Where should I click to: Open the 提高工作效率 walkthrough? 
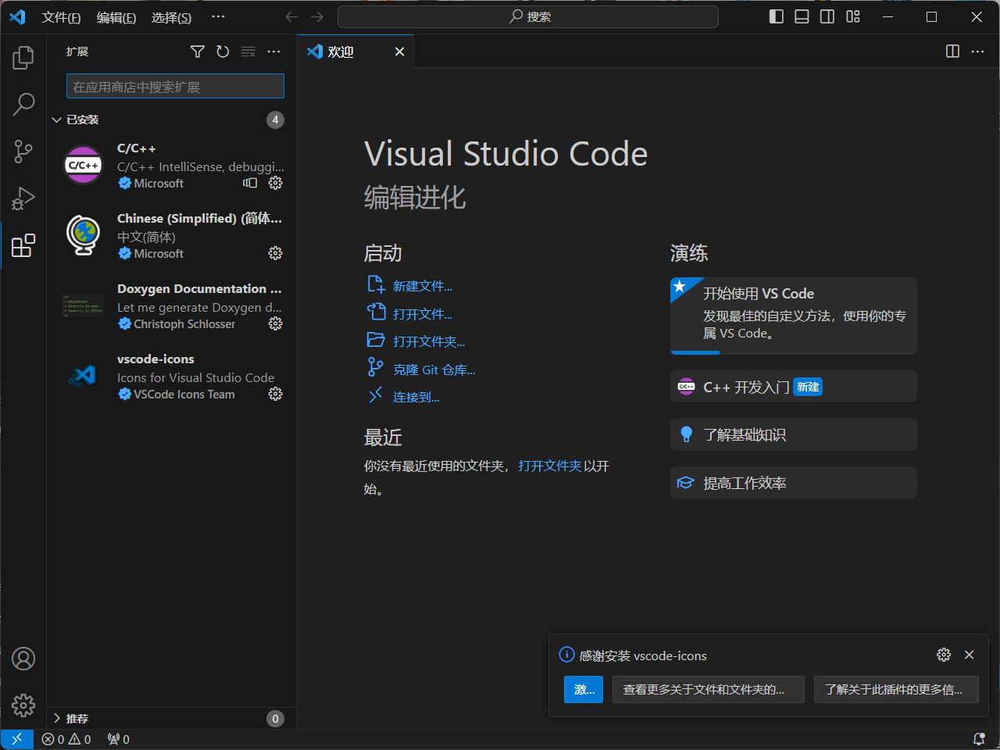tap(793, 483)
